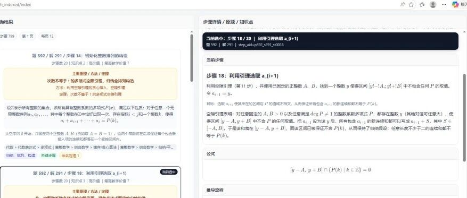The image size is (467, 198).
Task: Add page to favorites via star icon
Action: (x=411, y=4)
